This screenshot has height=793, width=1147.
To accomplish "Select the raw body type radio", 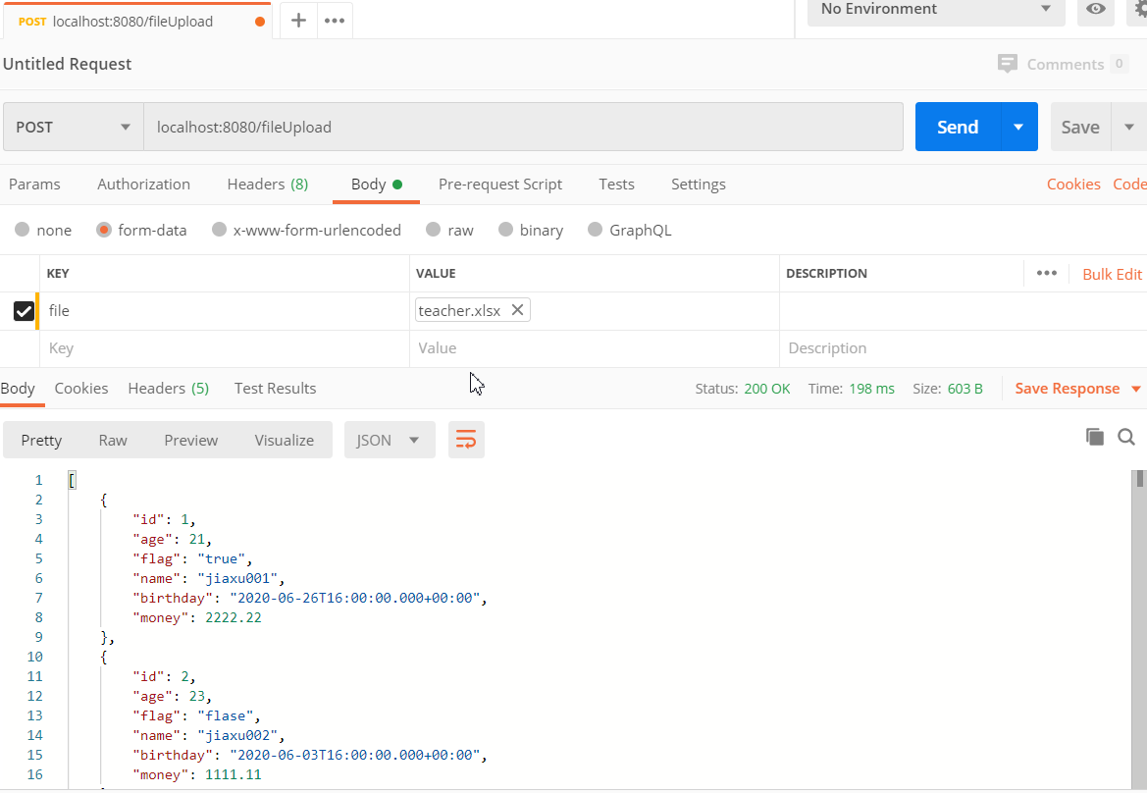I will (433, 230).
